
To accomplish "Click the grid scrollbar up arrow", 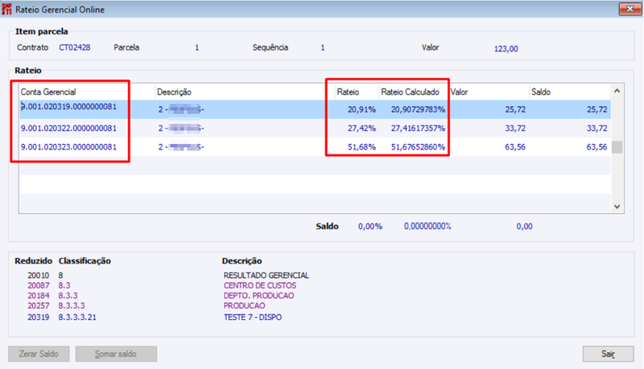I will (617, 91).
